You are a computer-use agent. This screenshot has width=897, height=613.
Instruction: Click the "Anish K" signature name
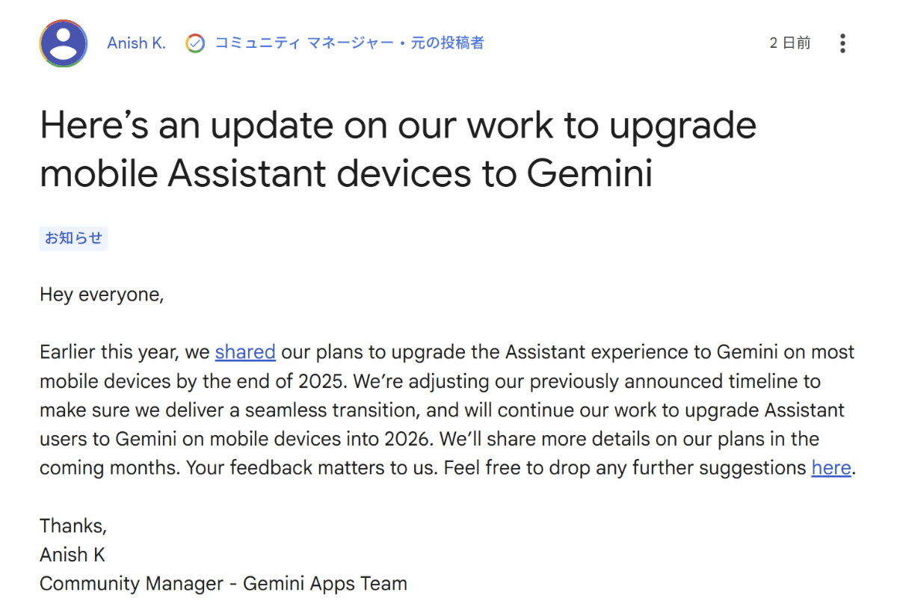[x=72, y=555]
